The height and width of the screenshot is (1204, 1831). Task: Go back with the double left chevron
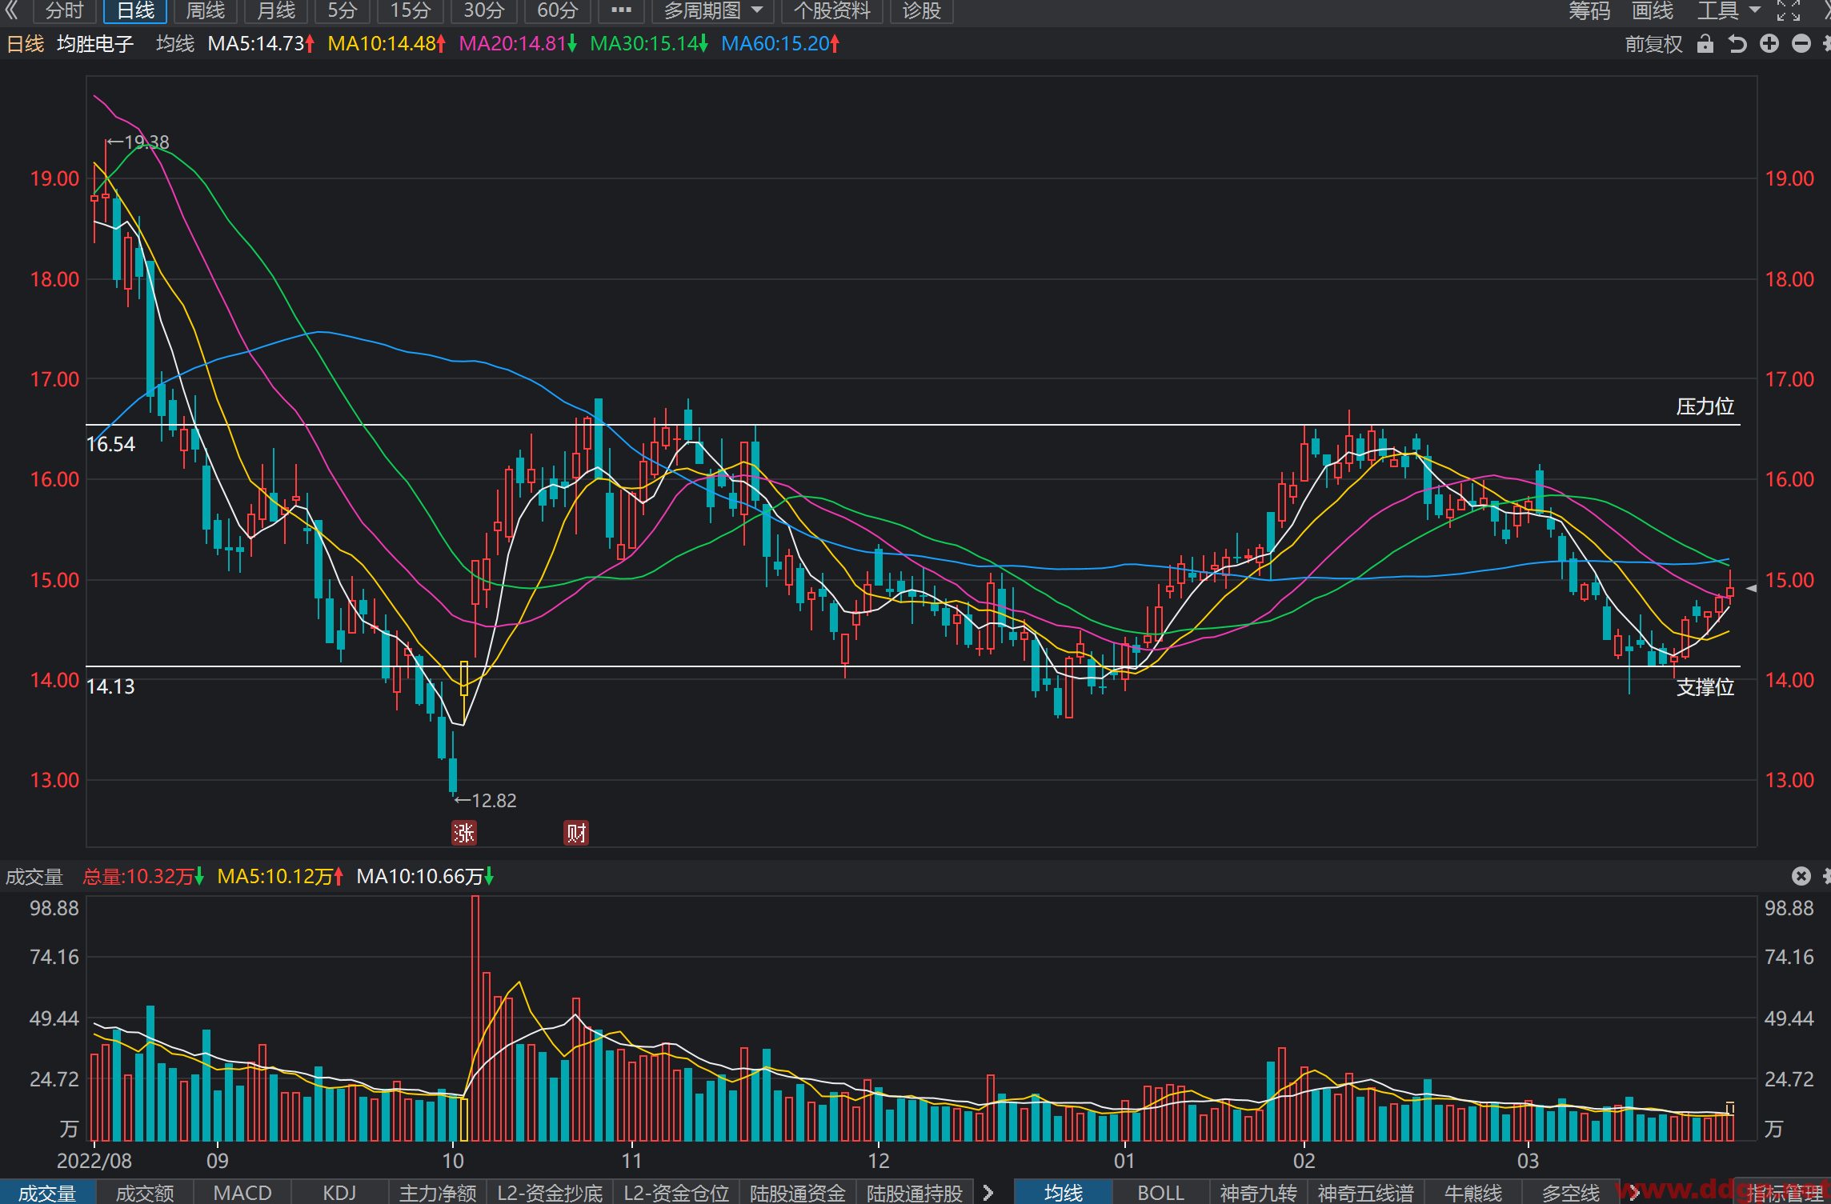[x=11, y=10]
